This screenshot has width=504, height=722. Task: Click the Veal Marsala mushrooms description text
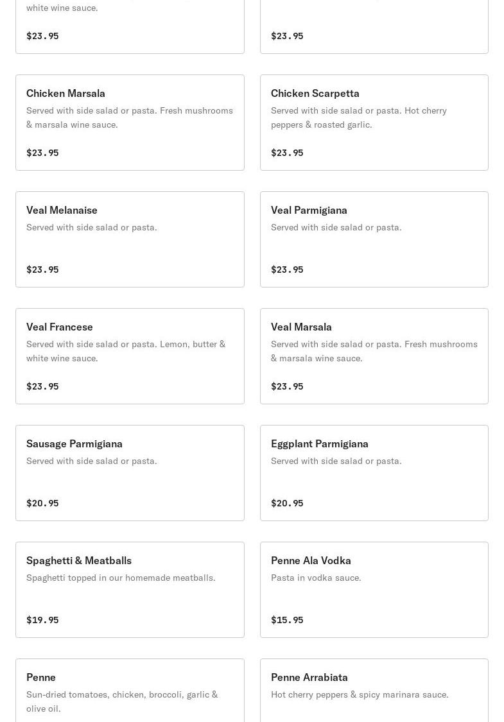pos(374,351)
